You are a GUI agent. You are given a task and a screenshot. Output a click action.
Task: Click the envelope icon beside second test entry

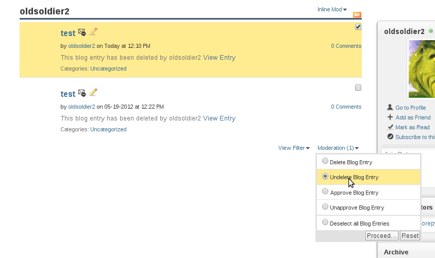coord(82,94)
